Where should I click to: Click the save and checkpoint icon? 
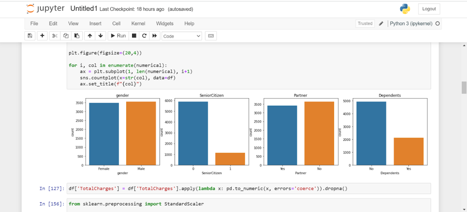coord(30,36)
